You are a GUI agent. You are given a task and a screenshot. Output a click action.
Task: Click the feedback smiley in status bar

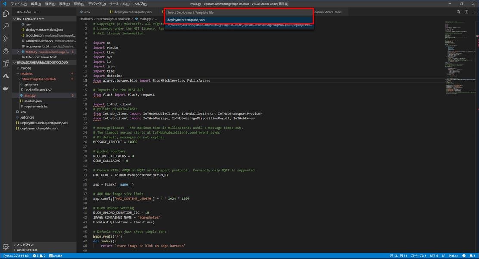point(463,256)
